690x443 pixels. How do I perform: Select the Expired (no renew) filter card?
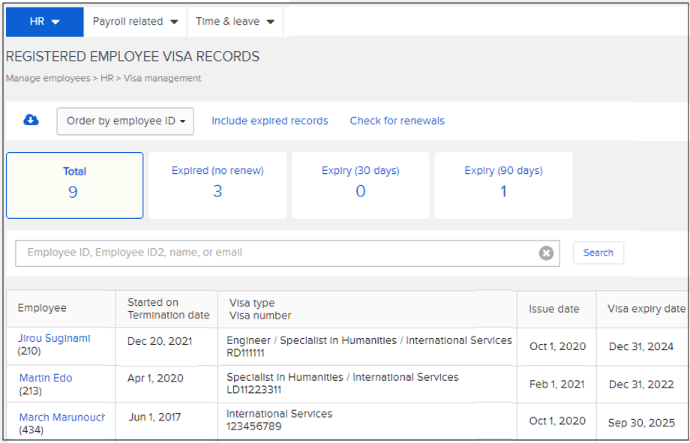click(x=217, y=185)
